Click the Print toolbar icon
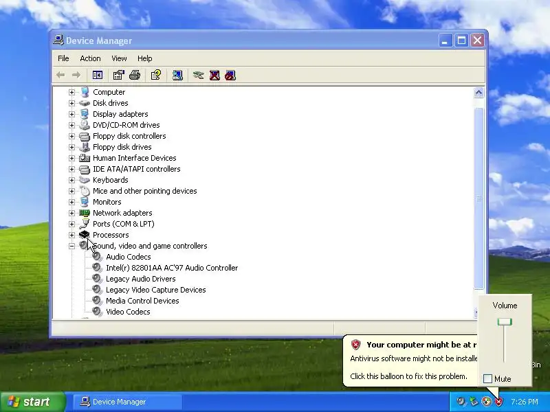The image size is (550, 412). (x=135, y=75)
